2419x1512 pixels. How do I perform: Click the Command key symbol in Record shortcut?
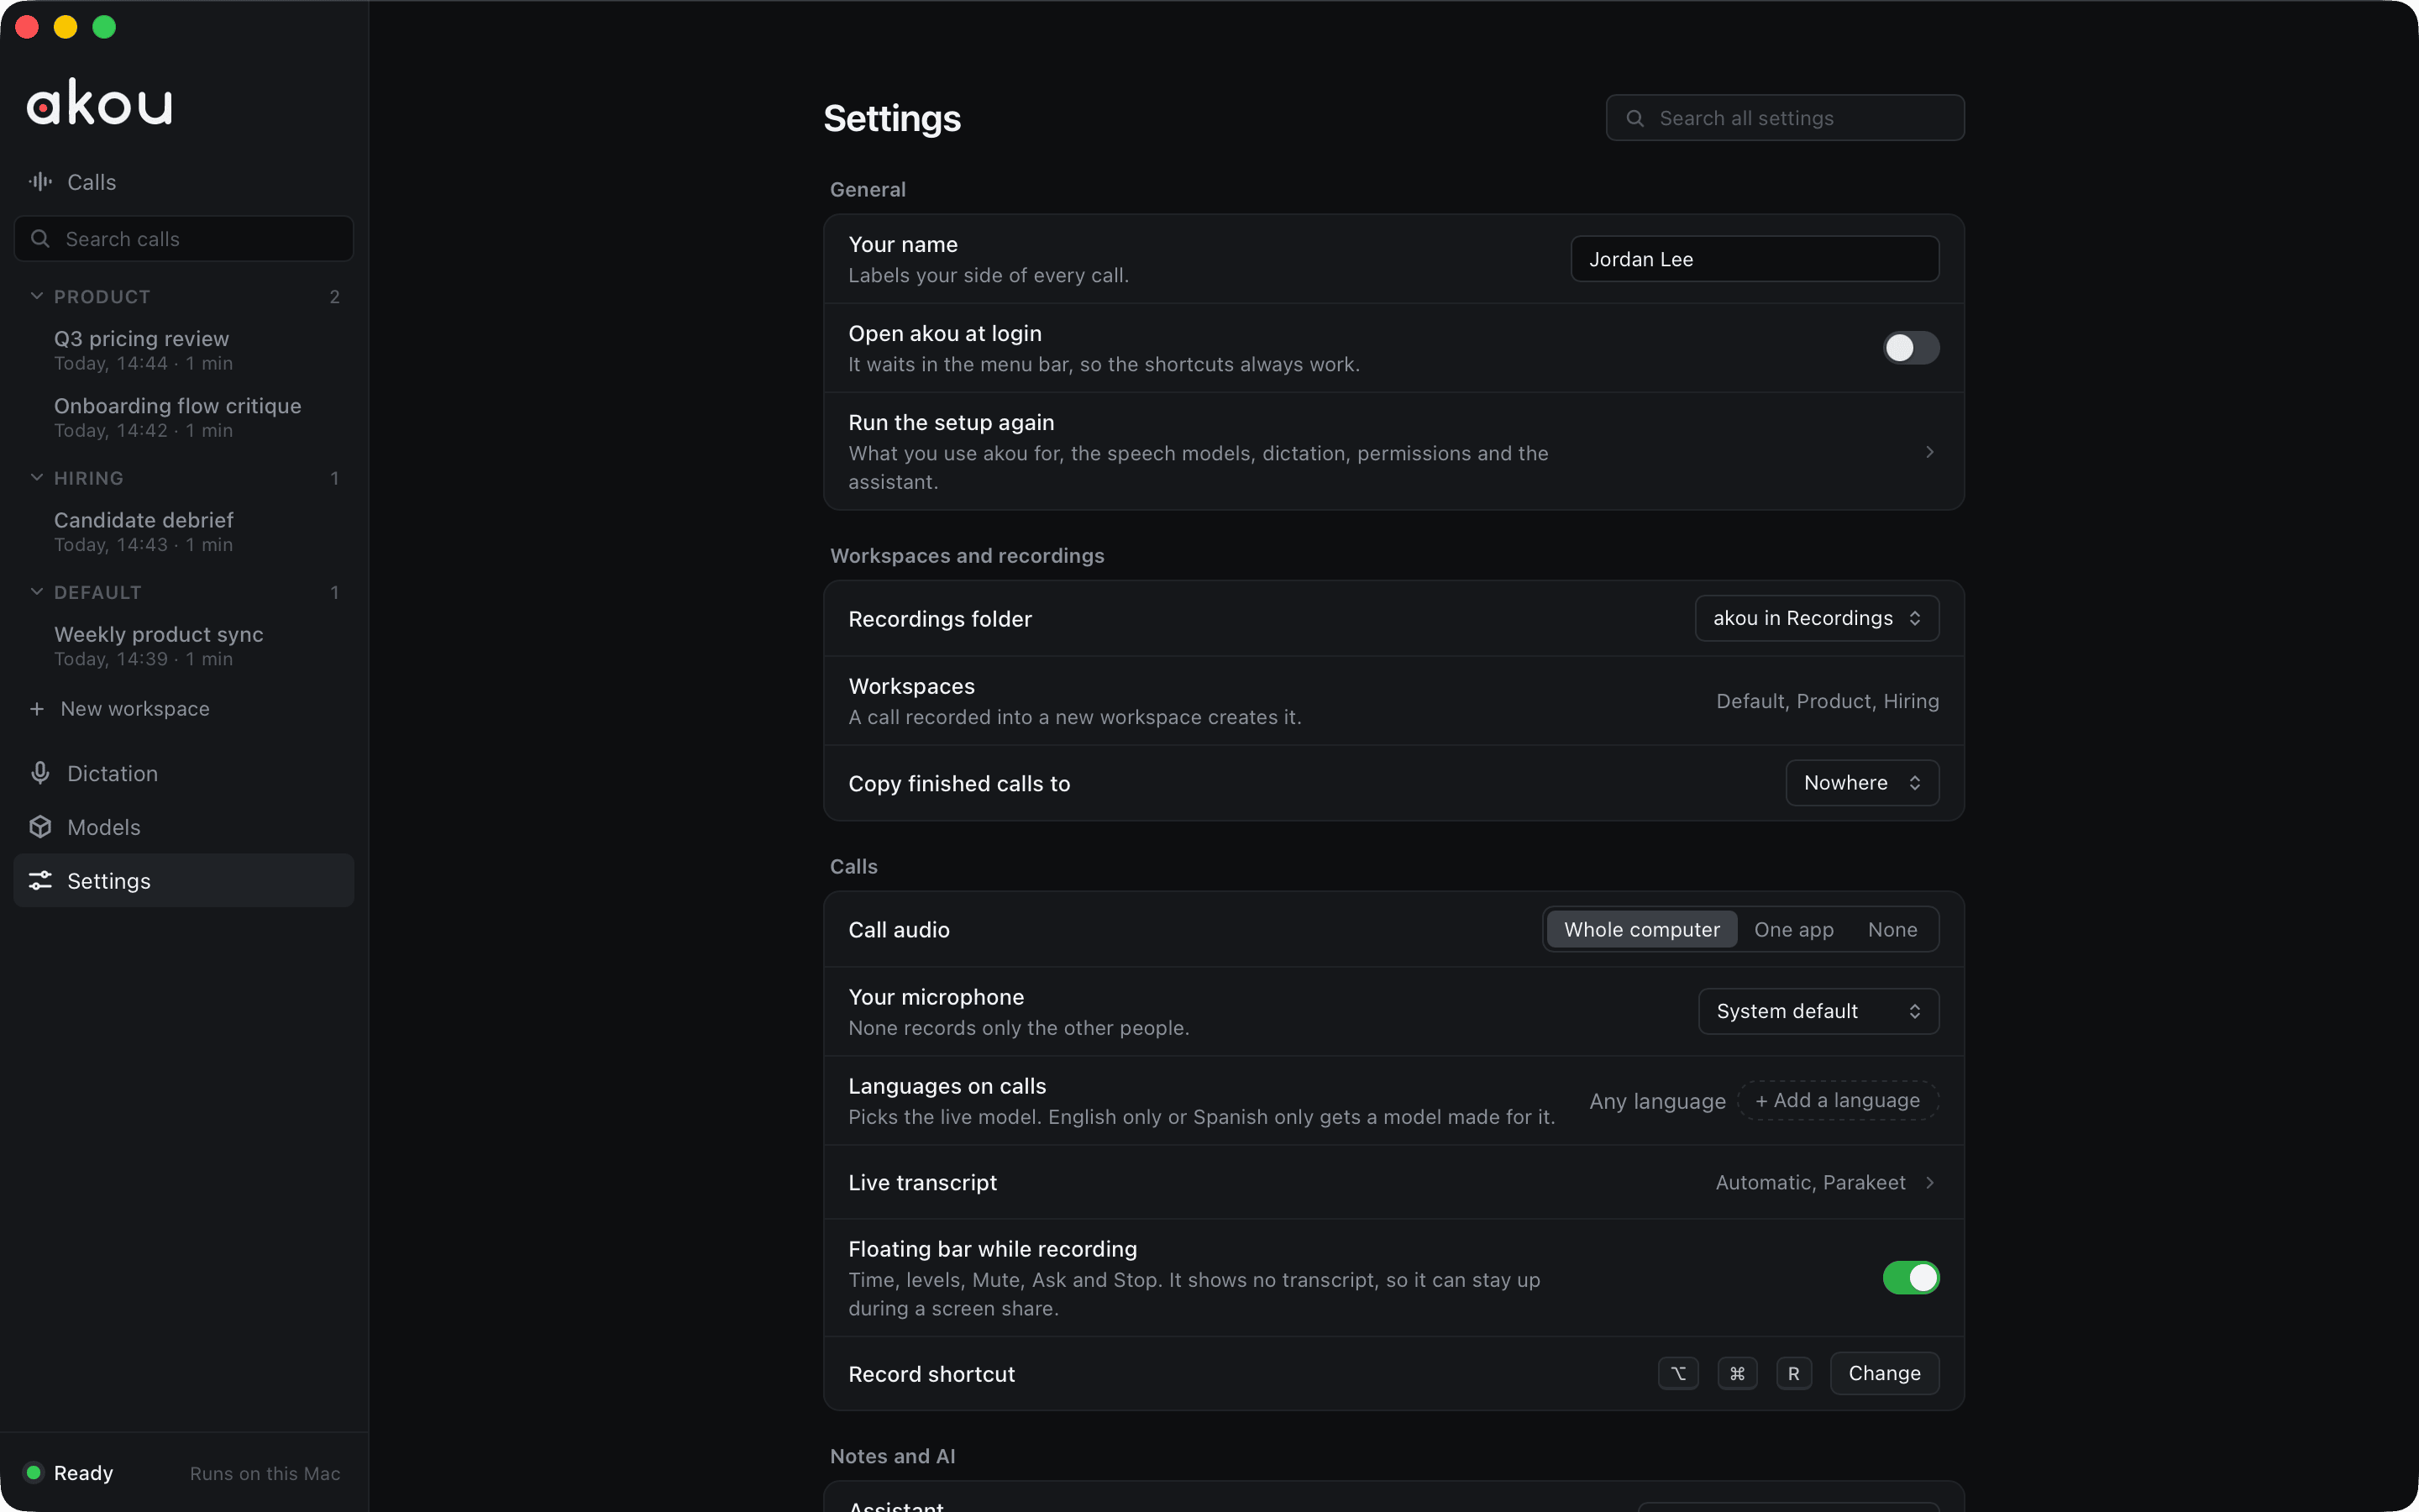pos(1737,1373)
